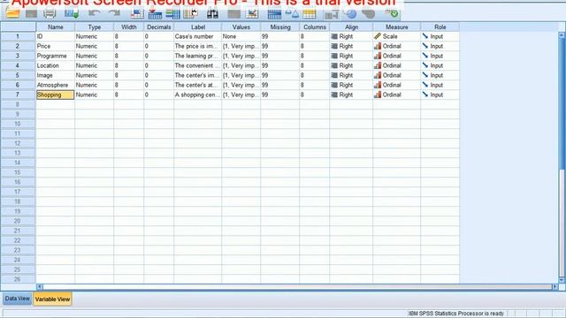Click the Select cases icon
566x318 pixels.
(x=310, y=14)
